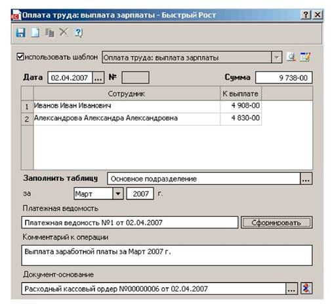
Task: Click the amount cell 4 830-00
Action: (241, 119)
